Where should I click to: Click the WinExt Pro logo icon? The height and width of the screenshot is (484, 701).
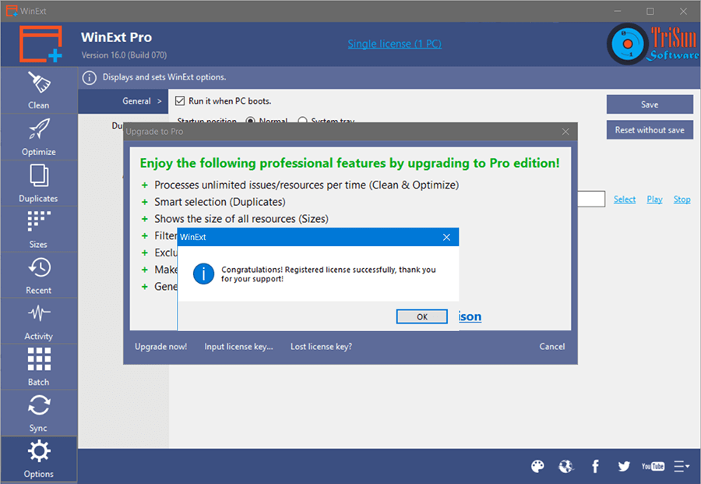[41, 44]
